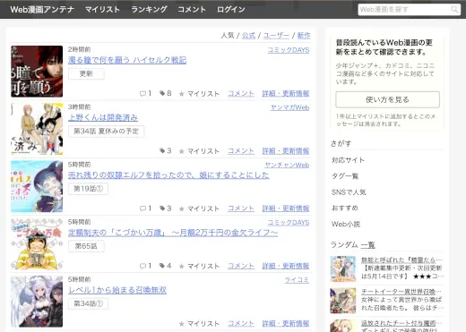Open コミックDAYS source link for こづかい万歳

click(x=289, y=223)
